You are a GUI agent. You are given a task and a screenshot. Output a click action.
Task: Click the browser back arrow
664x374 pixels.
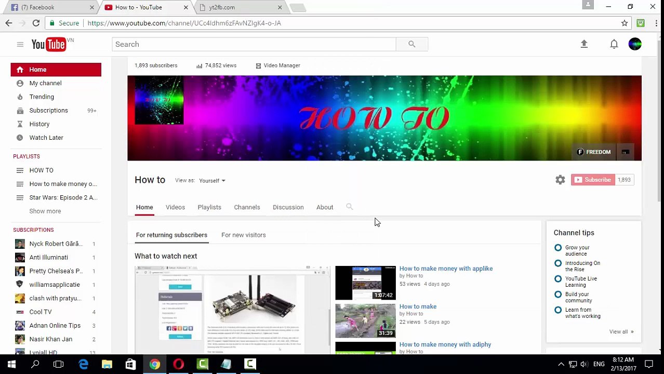point(9,23)
